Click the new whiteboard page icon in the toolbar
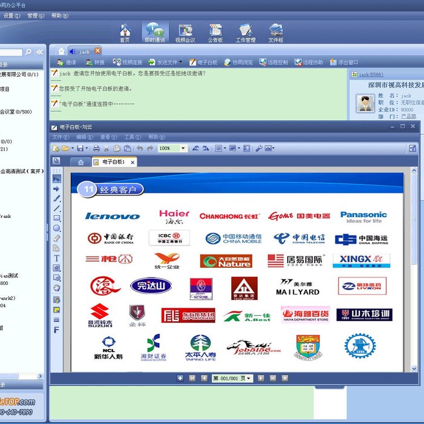 coord(56,148)
